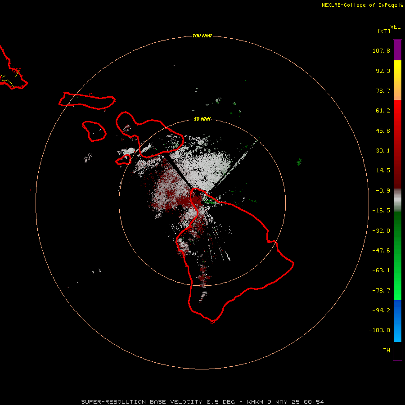Click the purple segment of velocity color bar

pos(397,50)
